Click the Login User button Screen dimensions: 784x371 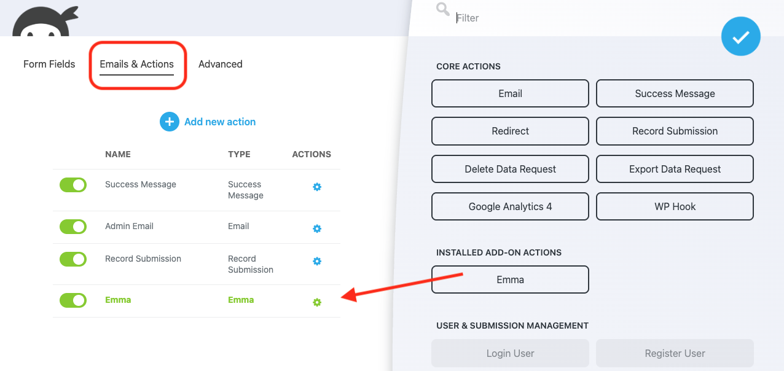click(510, 353)
